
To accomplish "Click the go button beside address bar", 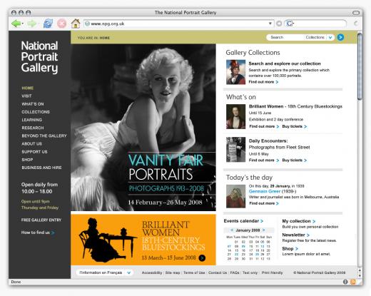I will click(279, 24).
